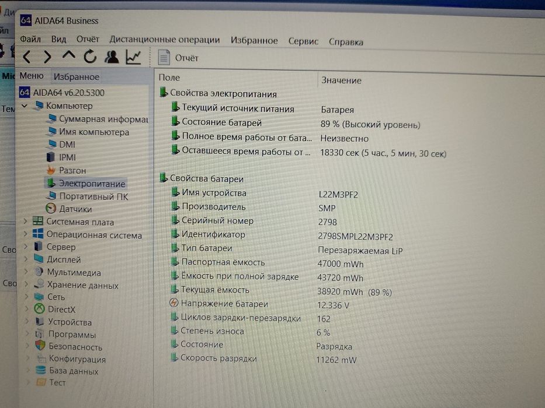The height and width of the screenshot is (408, 545).
Task: Select the Серийный номер row
Action: click(x=213, y=220)
